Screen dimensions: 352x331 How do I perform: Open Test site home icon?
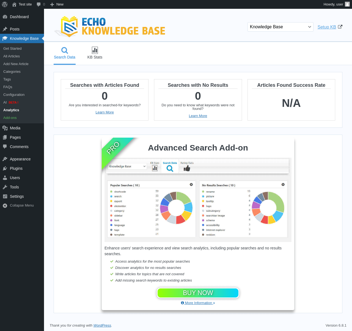(x=14, y=4)
